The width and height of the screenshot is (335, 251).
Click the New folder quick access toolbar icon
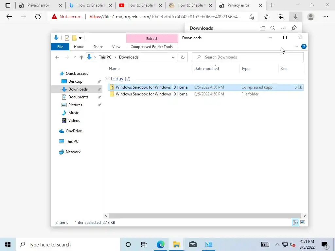click(x=74, y=38)
